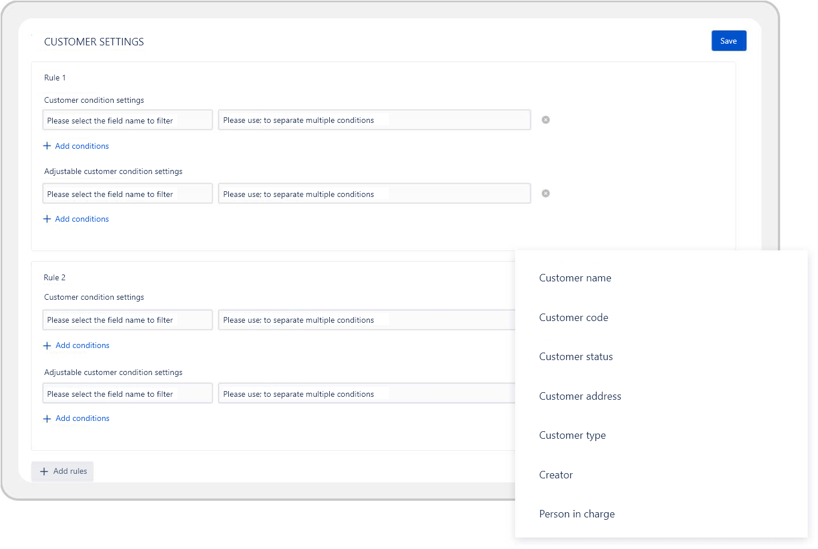Open Rule 1 adjustable condition field name dropdown
The image size is (818, 549).
(127, 194)
